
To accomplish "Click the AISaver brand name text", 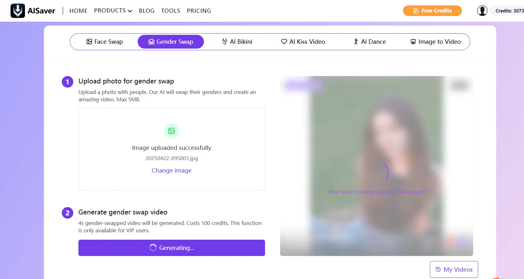I will click(x=41, y=11).
